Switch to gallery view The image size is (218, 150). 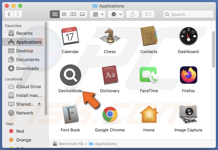pos(82,14)
